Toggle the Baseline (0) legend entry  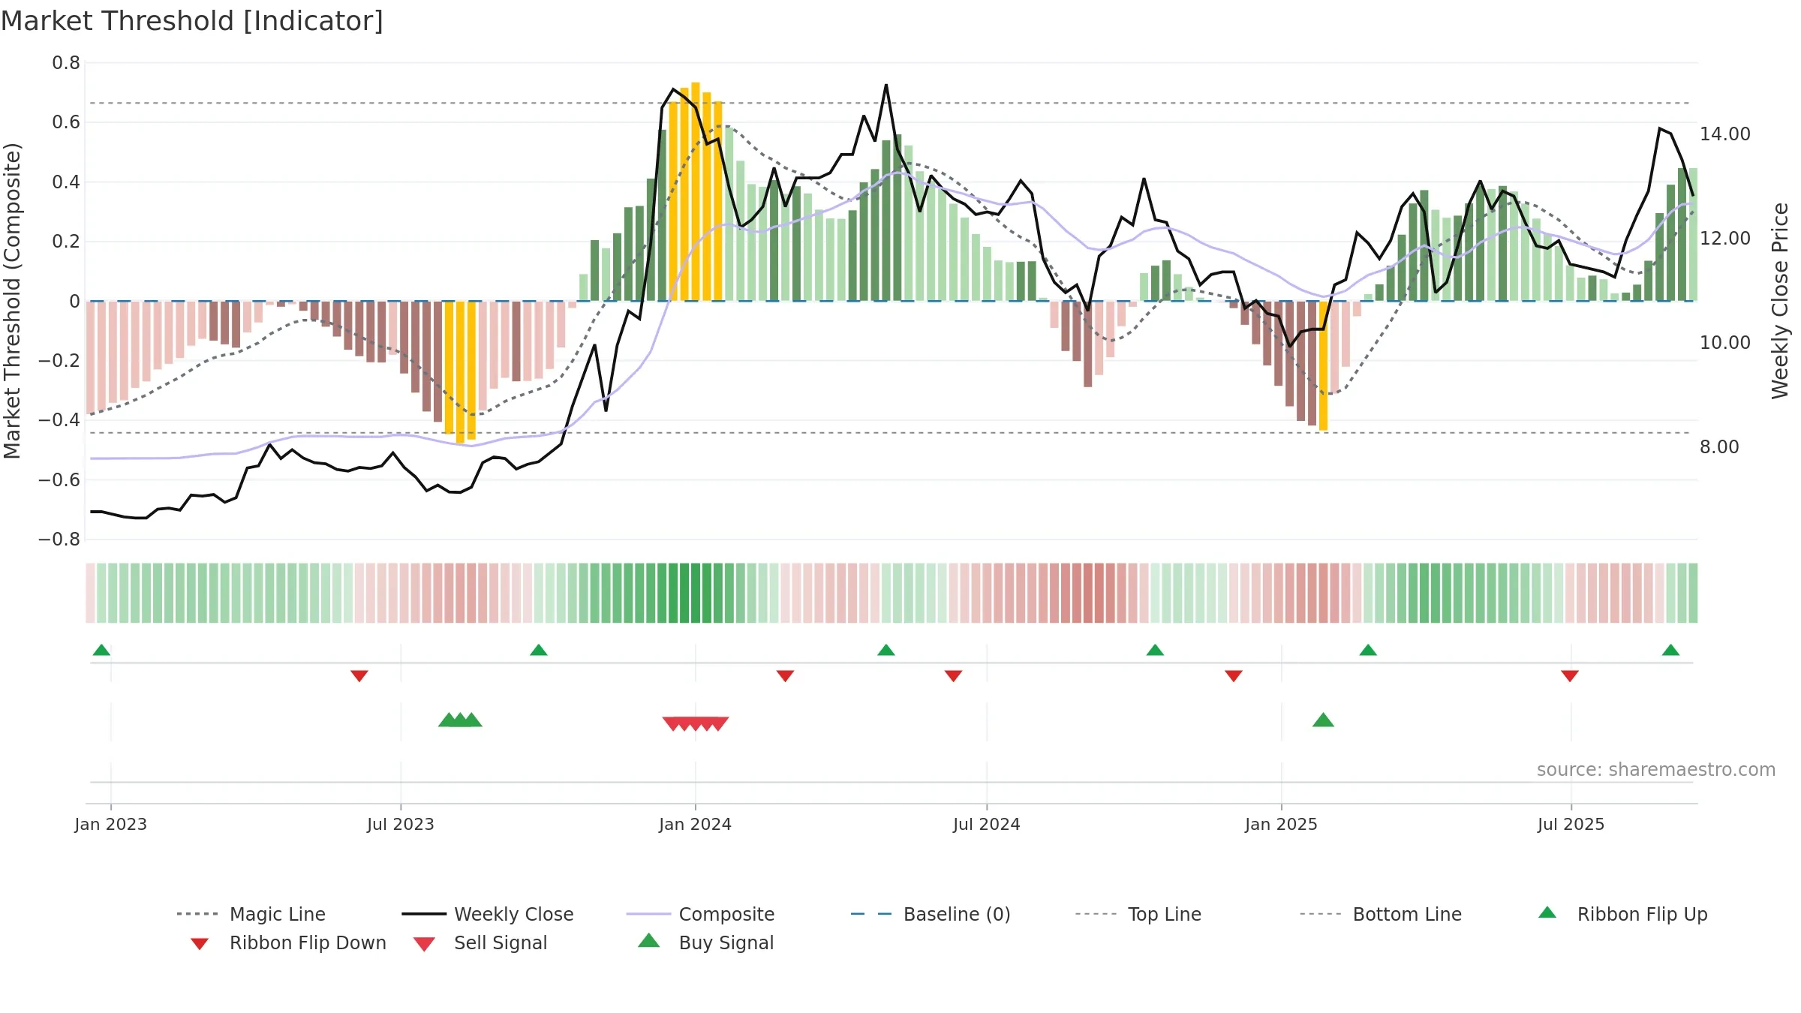click(x=931, y=914)
